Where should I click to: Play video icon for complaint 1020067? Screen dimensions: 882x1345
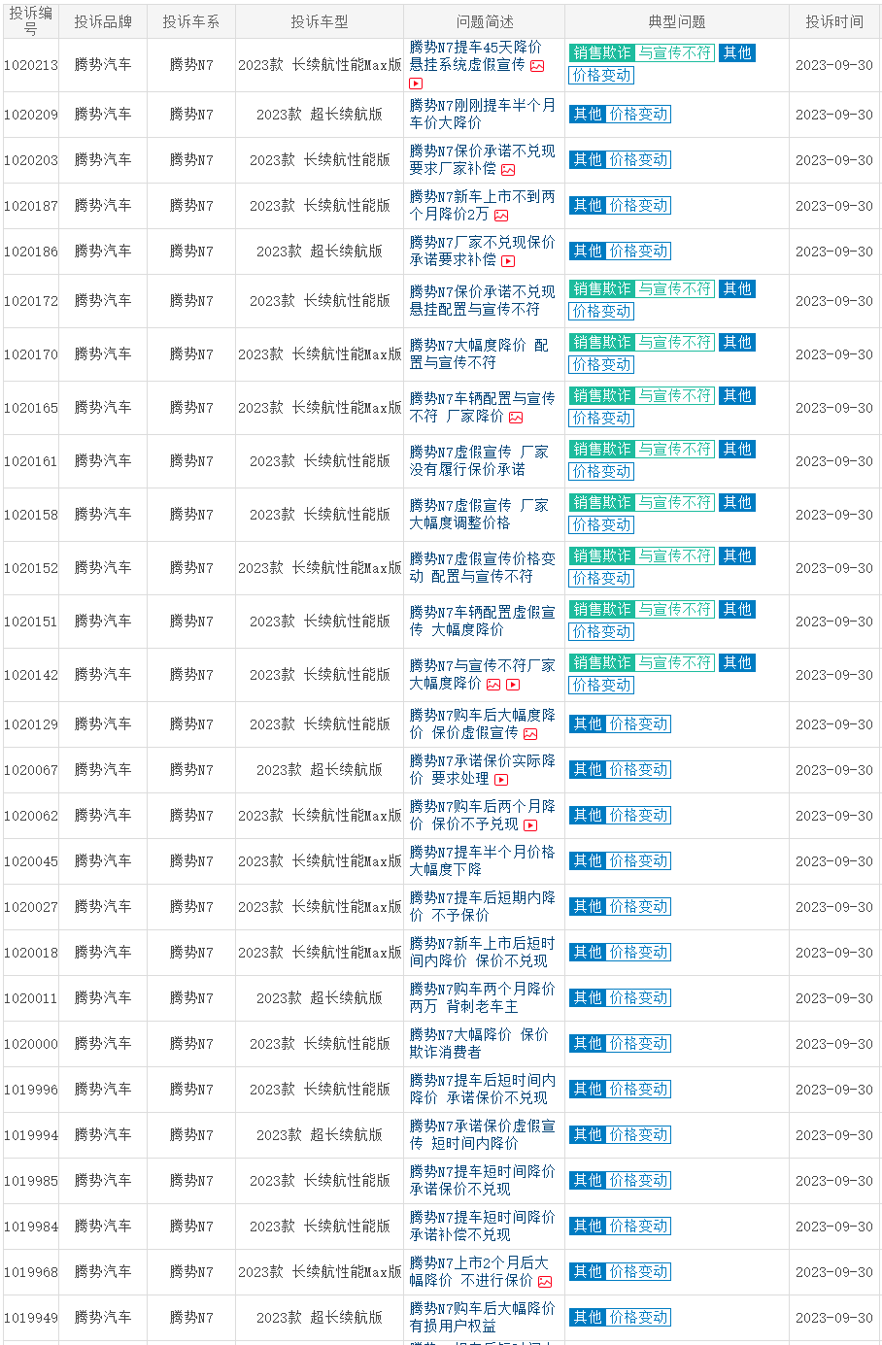[501, 780]
